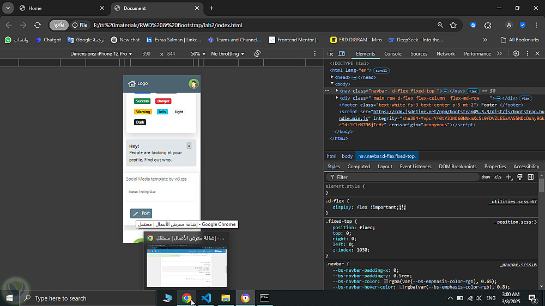This screenshot has height=306, width=545.
Task: Toggle the device toolbar icon
Action: (x=342, y=53)
